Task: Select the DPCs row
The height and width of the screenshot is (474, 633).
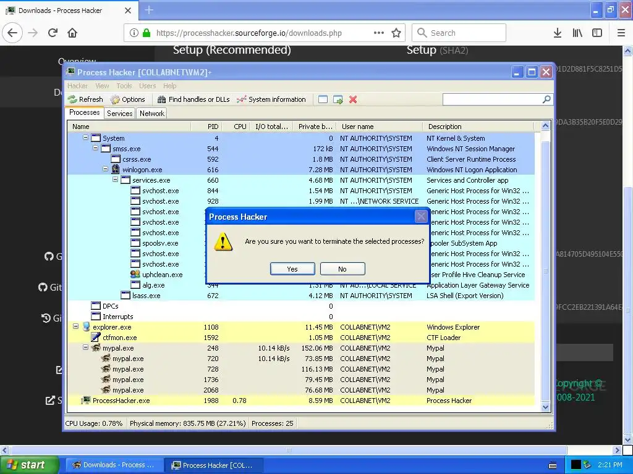Action: (301, 306)
